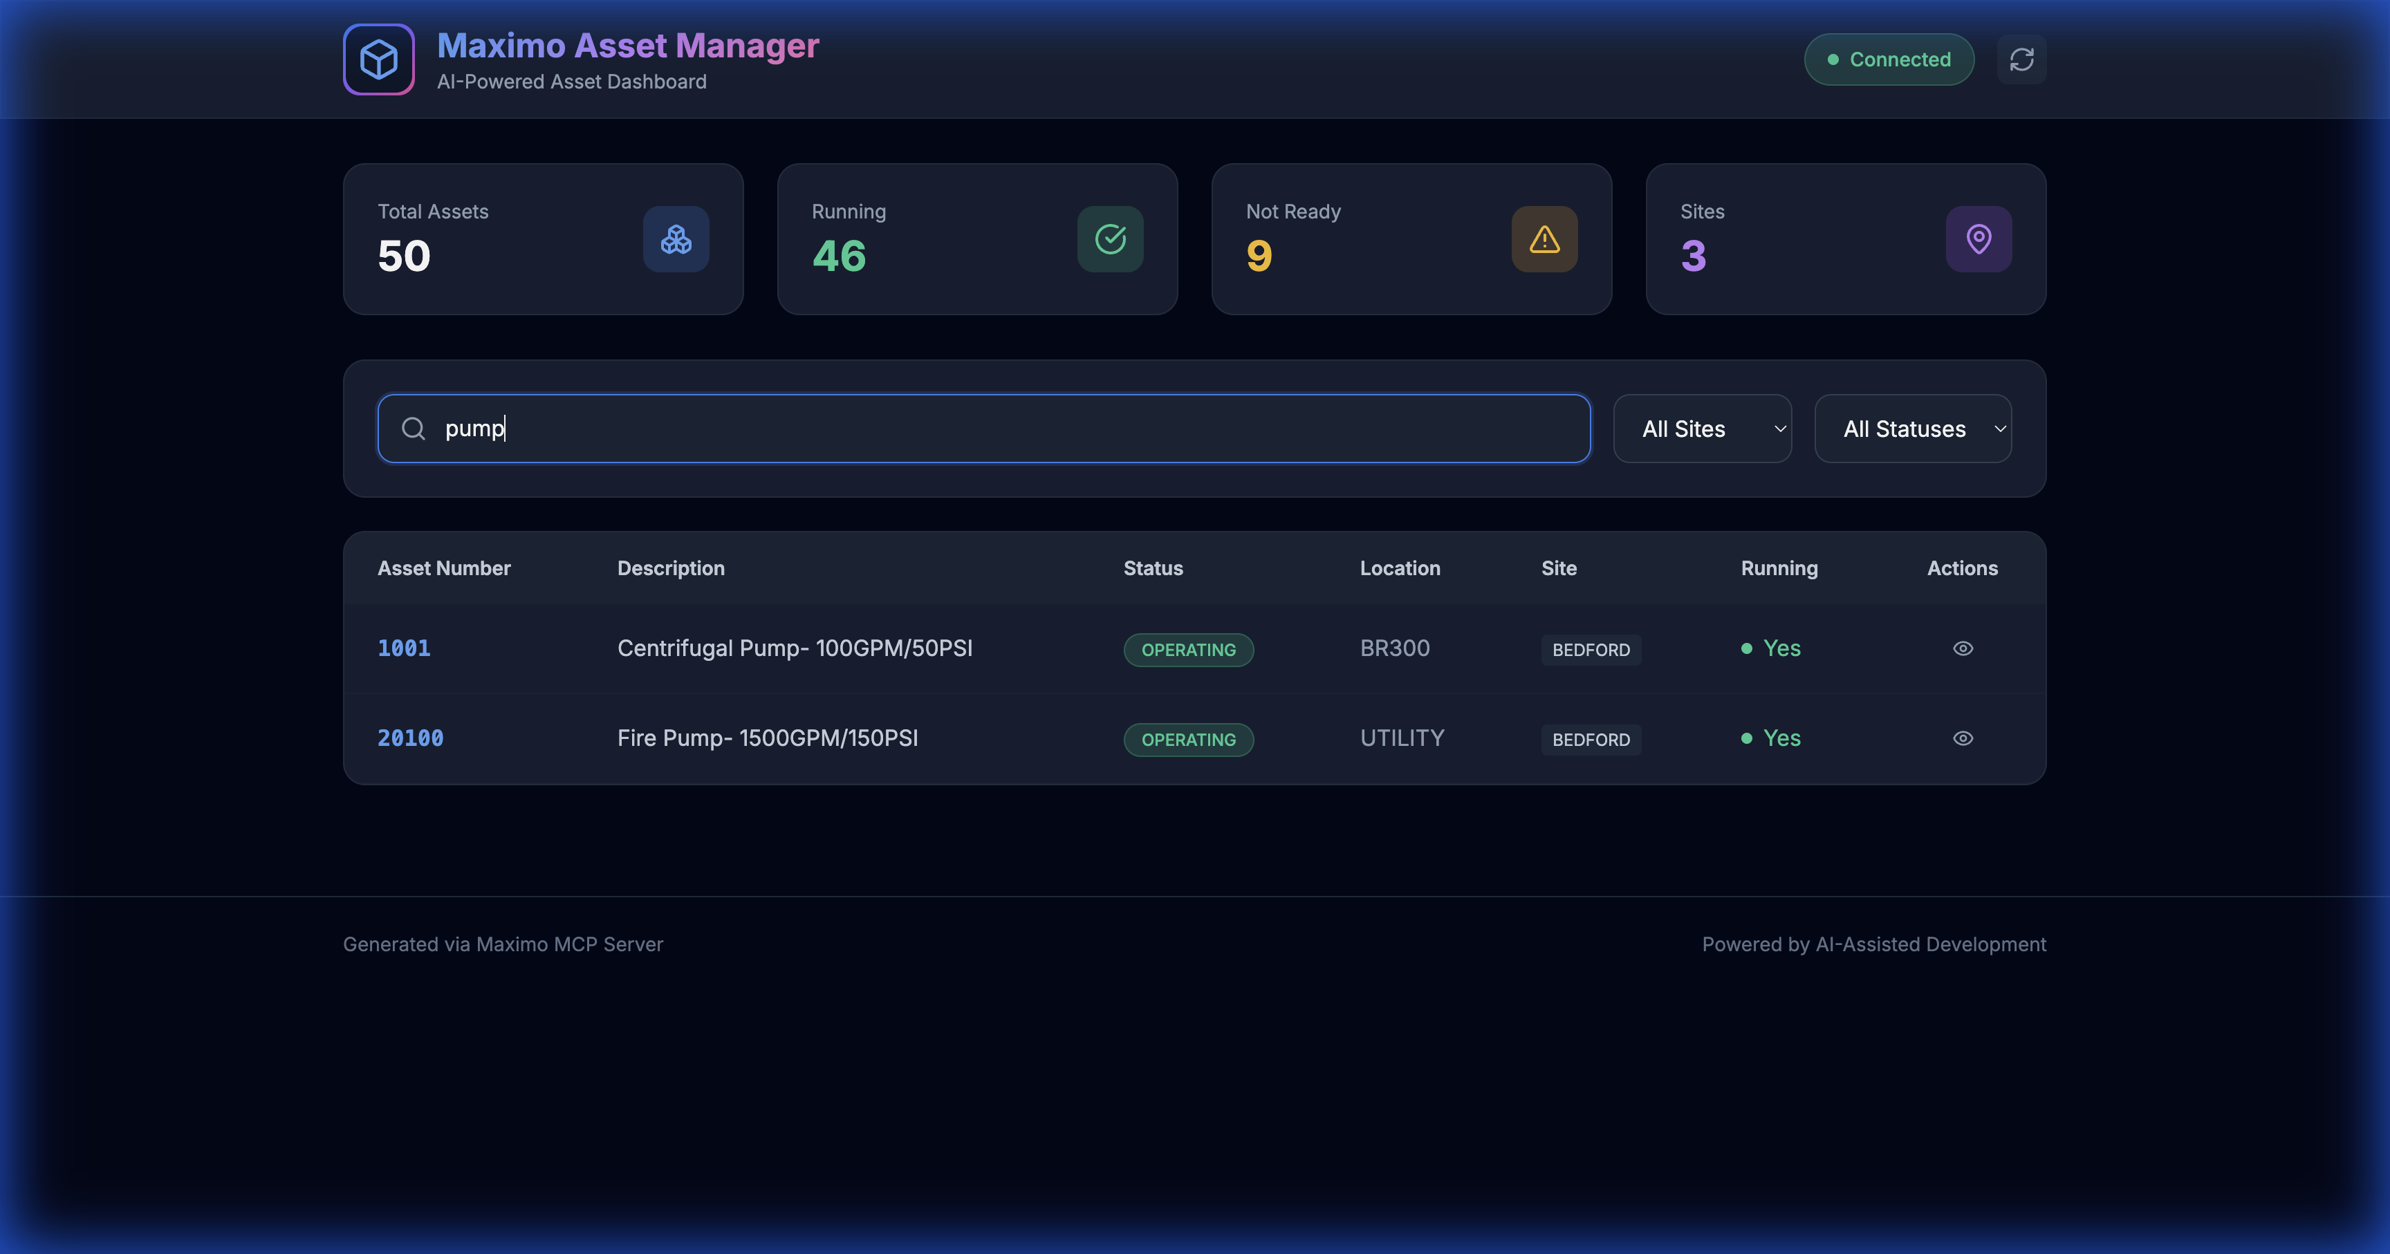Open the All Statuses dropdown
This screenshot has width=2390, height=1254.
(1912, 428)
